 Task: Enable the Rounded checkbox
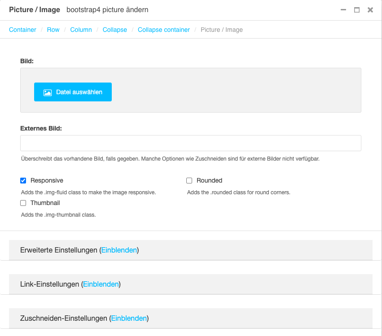tap(189, 180)
